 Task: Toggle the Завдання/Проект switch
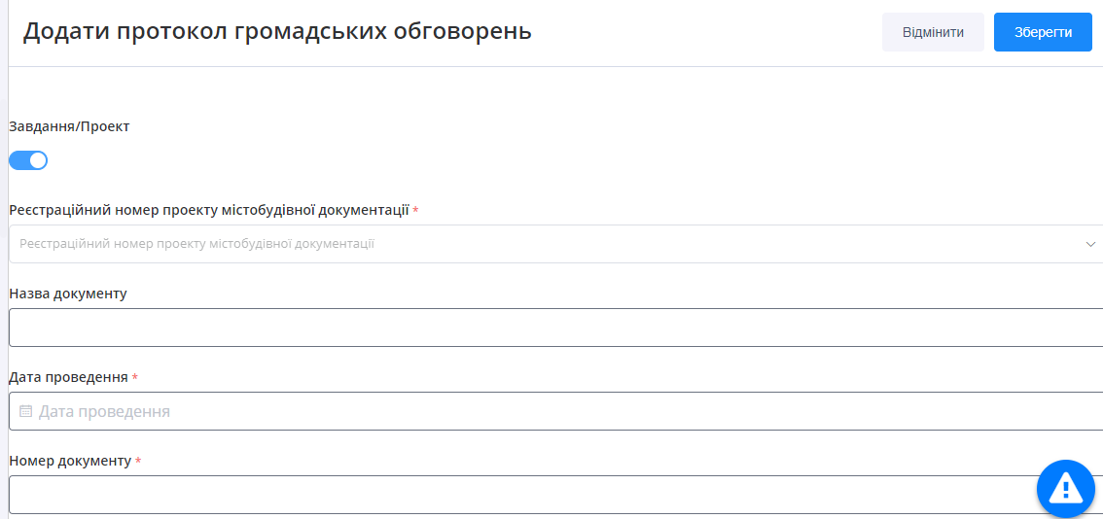28,160
